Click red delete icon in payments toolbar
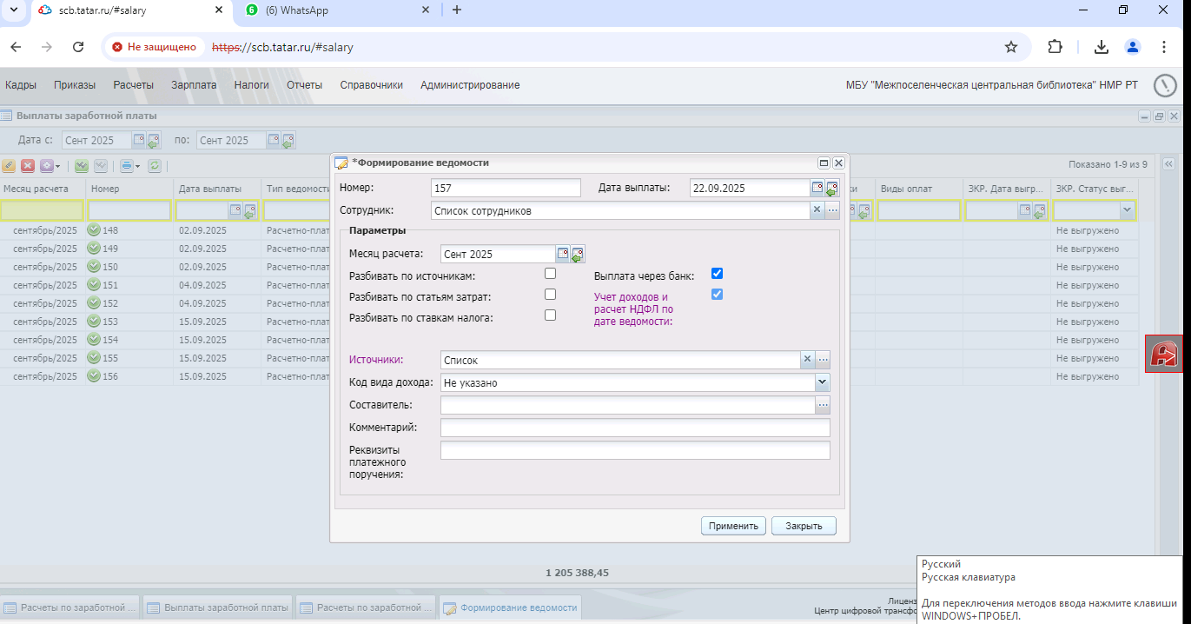The width and height of the screenshot is (1191, 624). [x=28, y=165]
